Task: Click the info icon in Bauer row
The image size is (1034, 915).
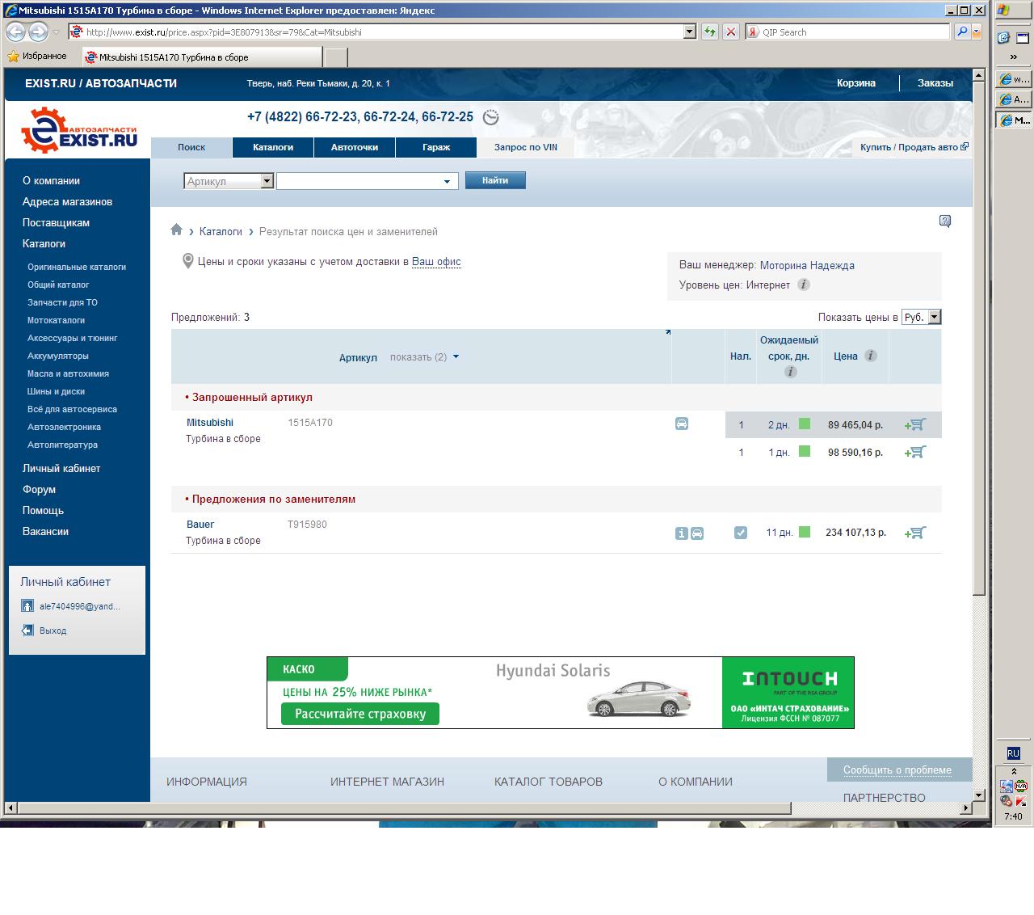Action: [x=682, y=533]
